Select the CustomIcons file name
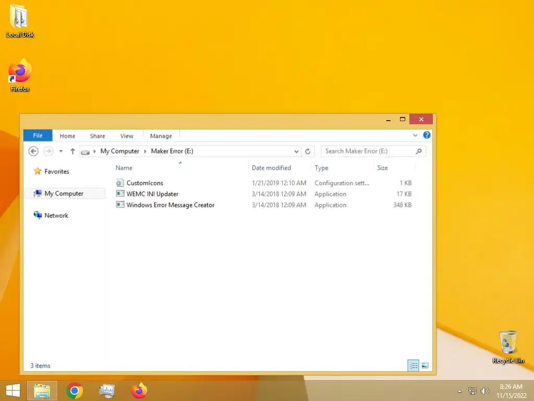Viewport: 534px width, 401px height. (x=145, y=183)
